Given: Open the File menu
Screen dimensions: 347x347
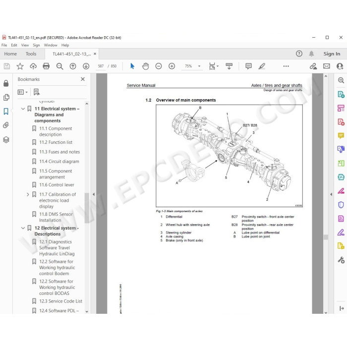Looking at the screenshot, I should click(4, 45).
